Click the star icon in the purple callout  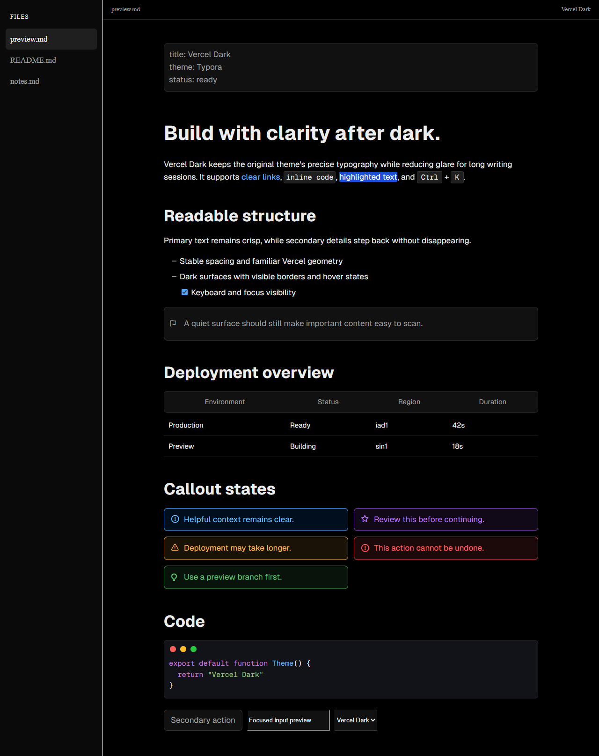click(365, 519)
